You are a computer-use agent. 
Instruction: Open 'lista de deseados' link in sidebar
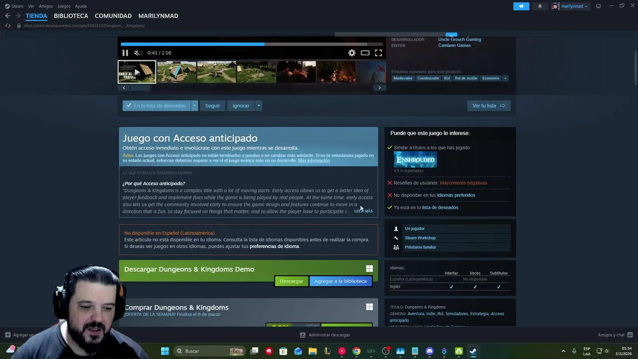pos(440,207)
